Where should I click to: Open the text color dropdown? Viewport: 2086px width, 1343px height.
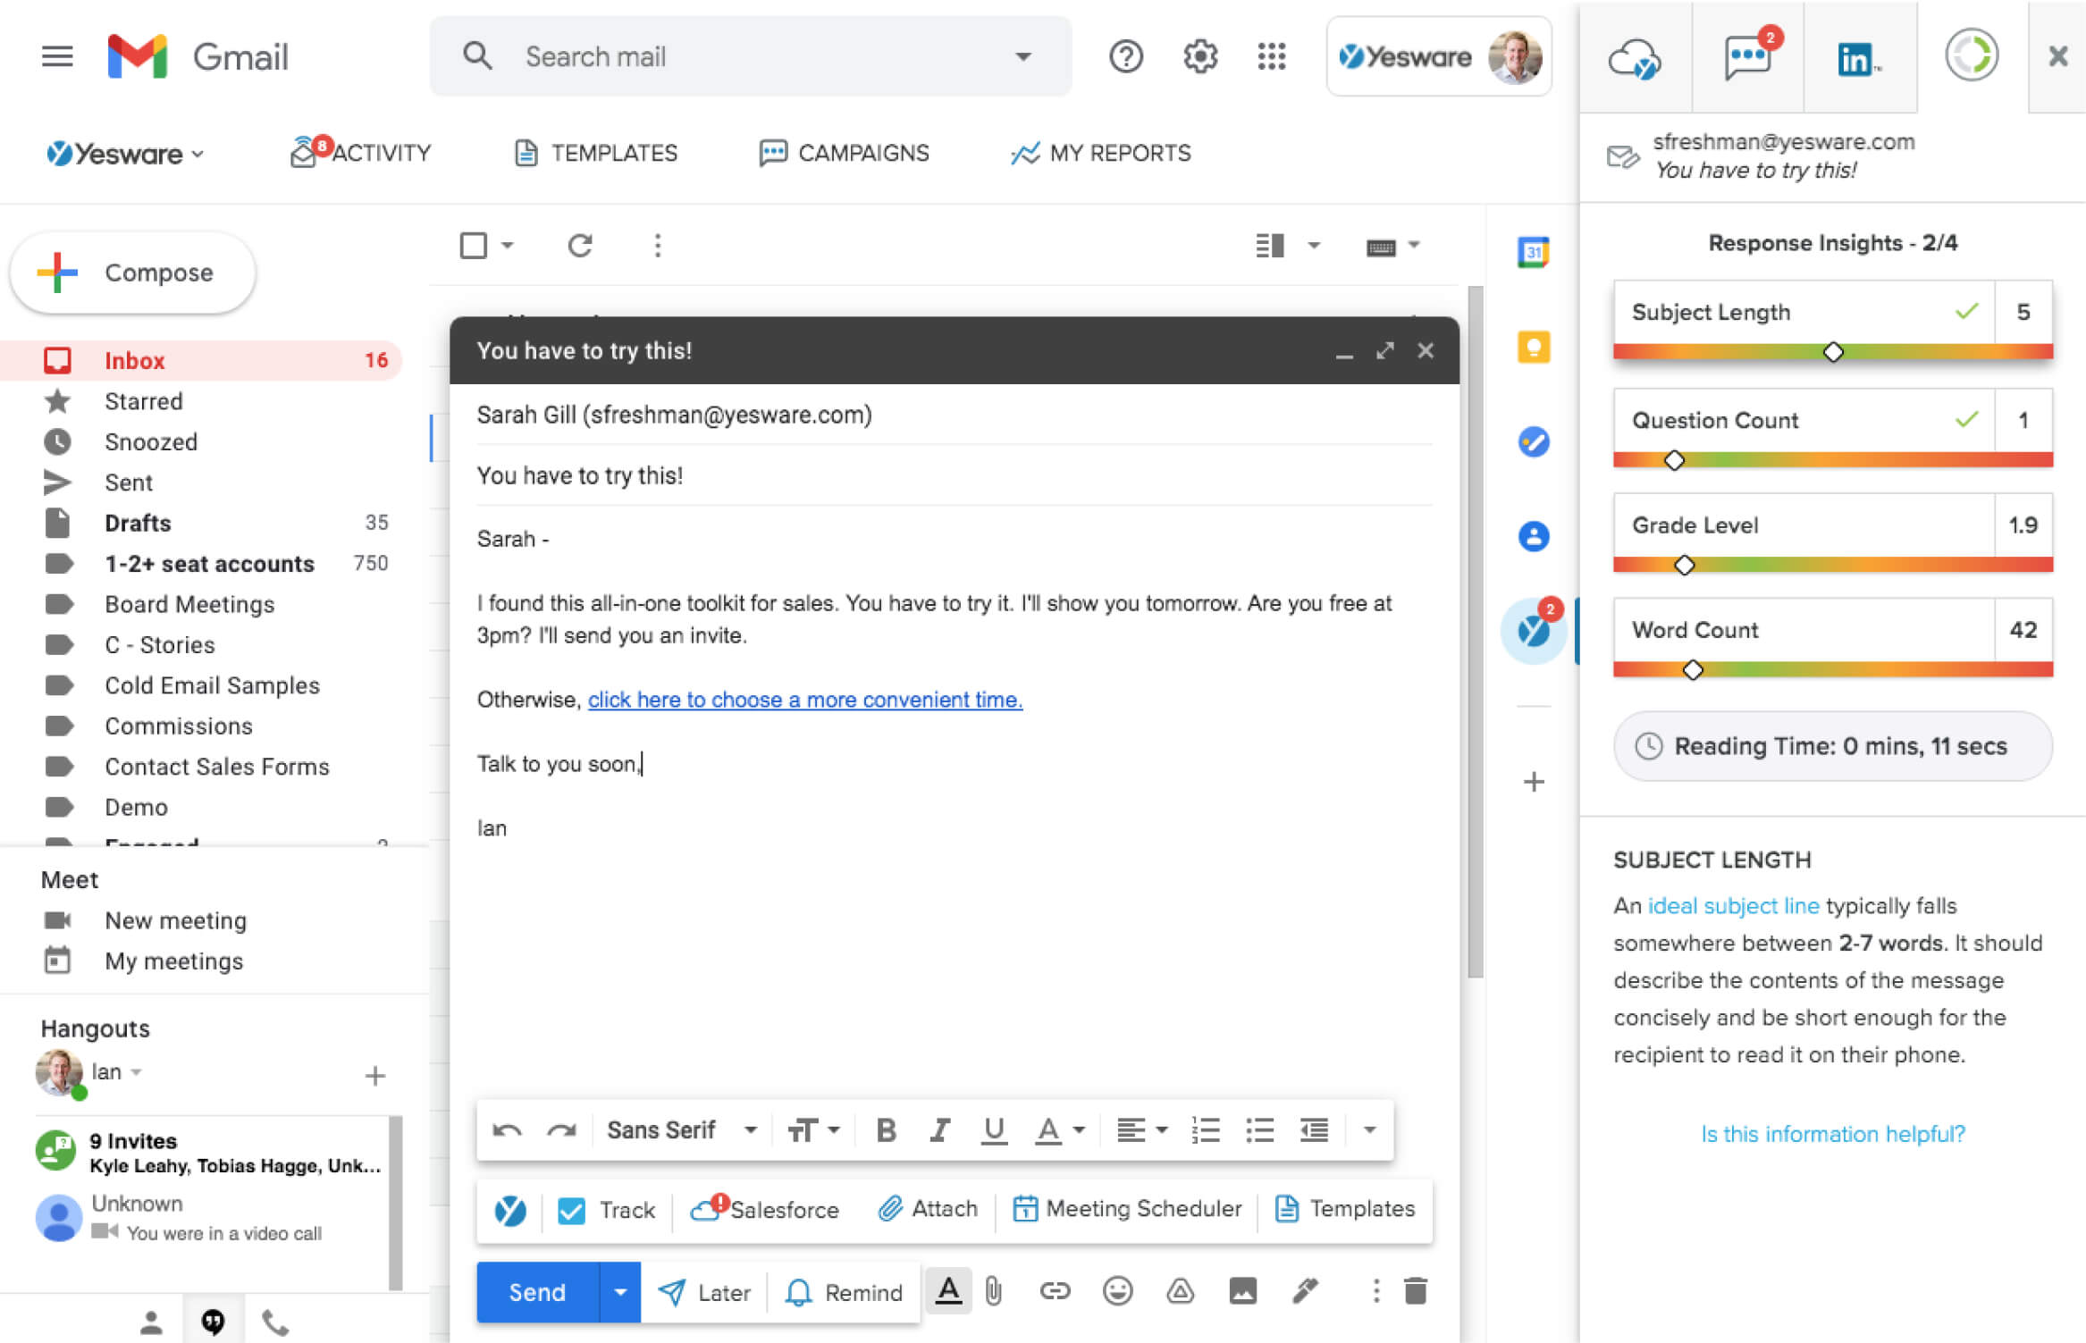pyautogui.click(x=1060, y=1130)
